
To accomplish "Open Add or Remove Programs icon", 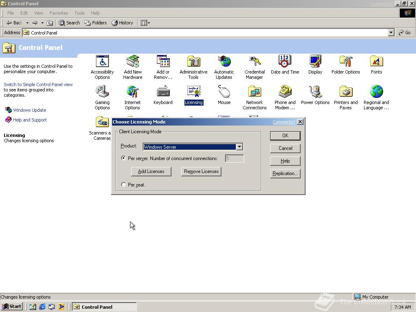I will click(163, 67).
